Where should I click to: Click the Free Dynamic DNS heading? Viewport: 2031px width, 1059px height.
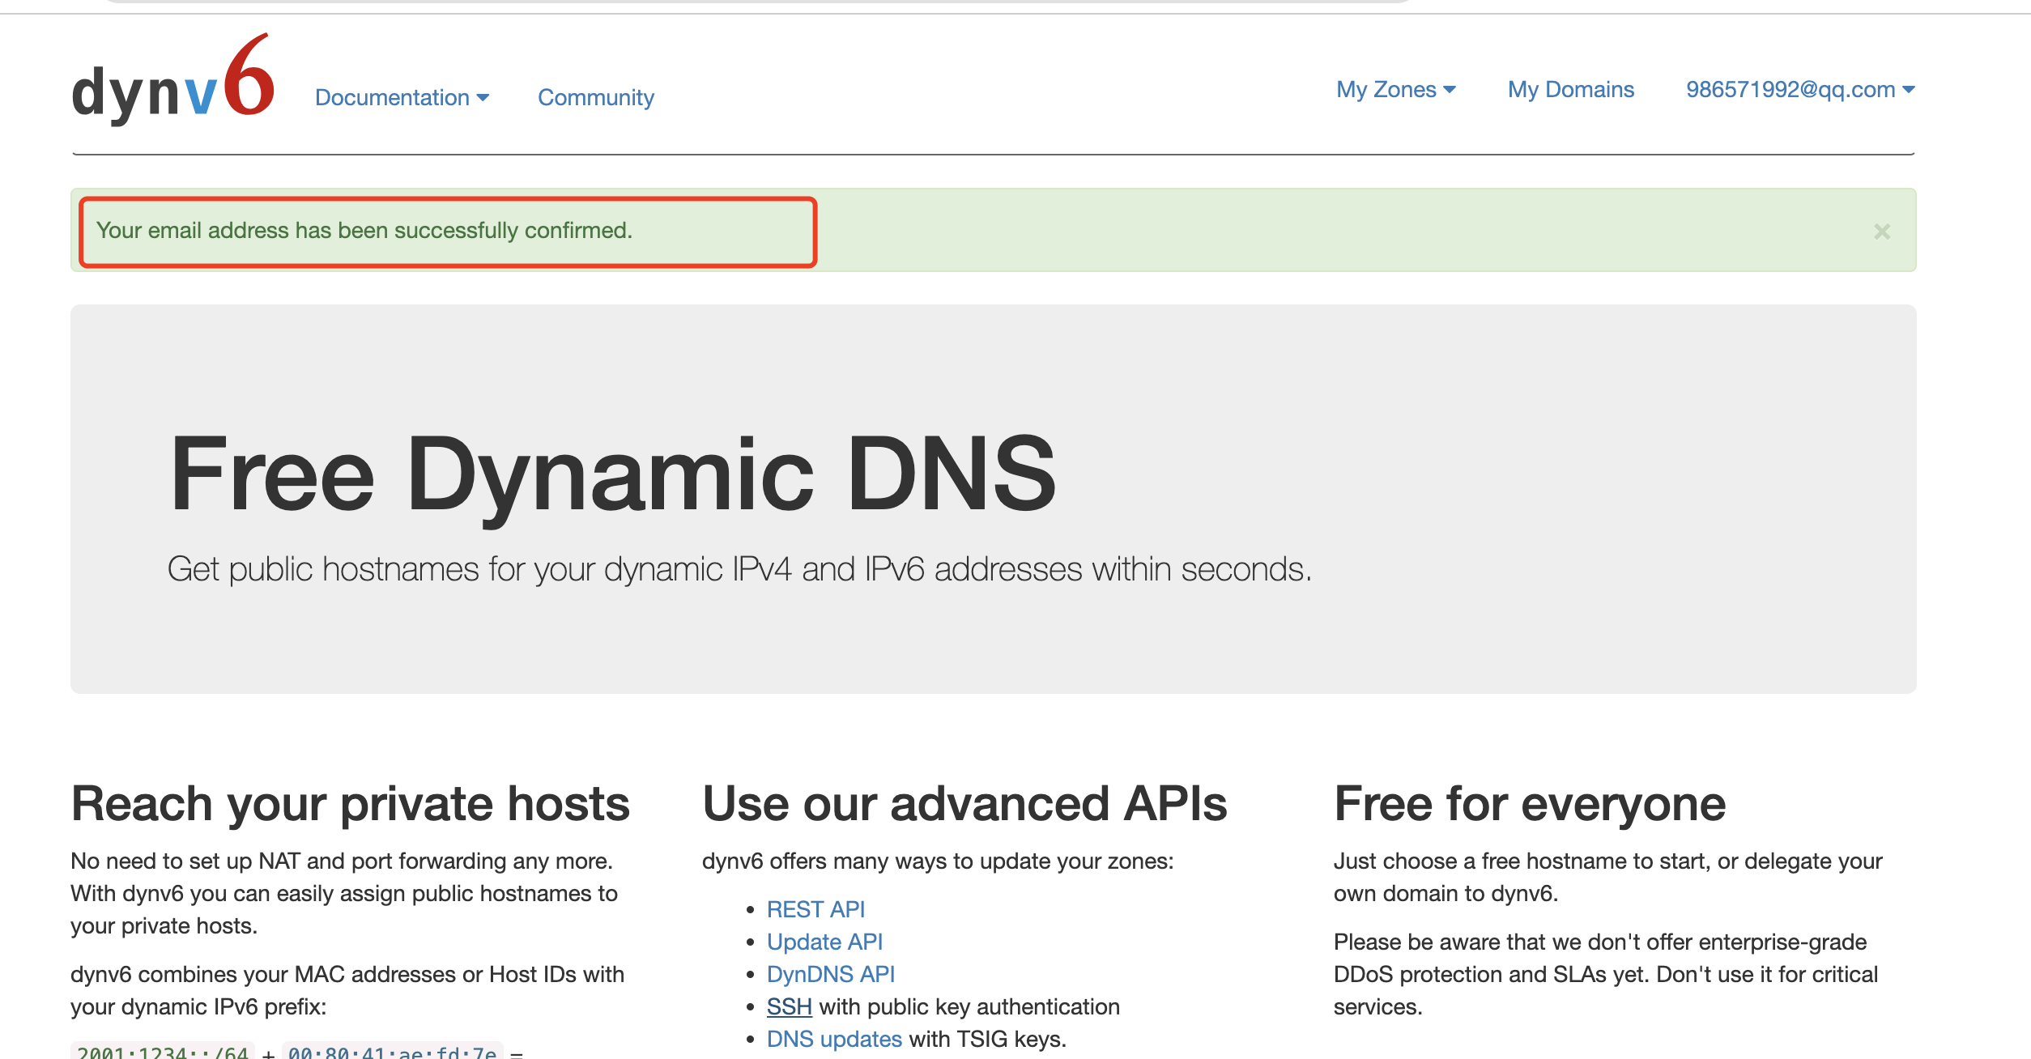(x=613, y=475)
